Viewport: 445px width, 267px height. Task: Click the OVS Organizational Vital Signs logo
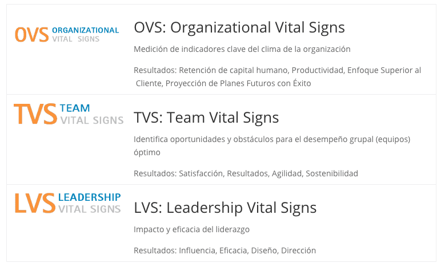pos(67,35)
